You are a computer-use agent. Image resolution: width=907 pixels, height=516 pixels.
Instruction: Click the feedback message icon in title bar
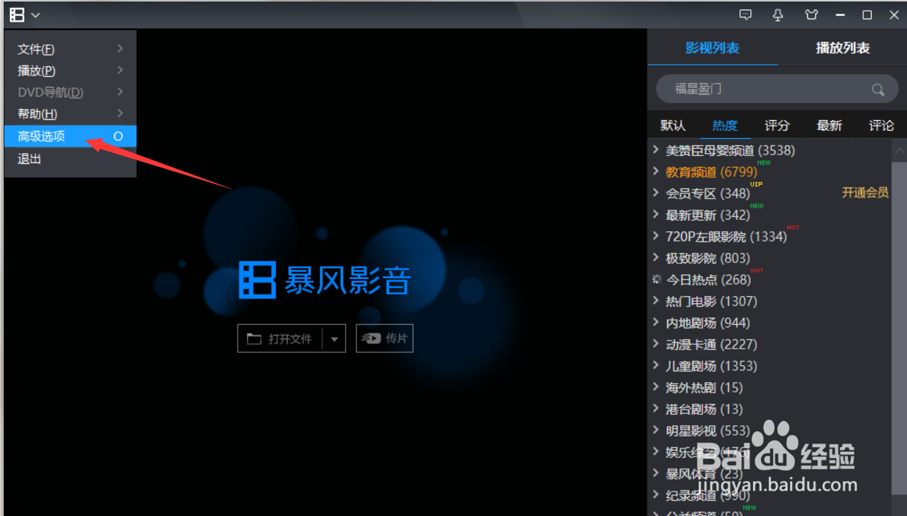click(x=746, y=14)
